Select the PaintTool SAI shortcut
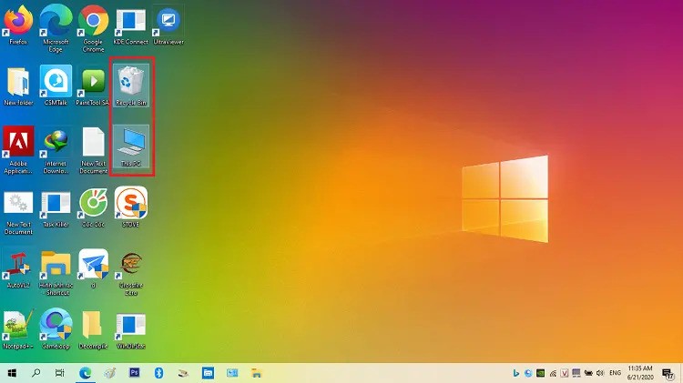683x383 pixels. coord(93,83)
